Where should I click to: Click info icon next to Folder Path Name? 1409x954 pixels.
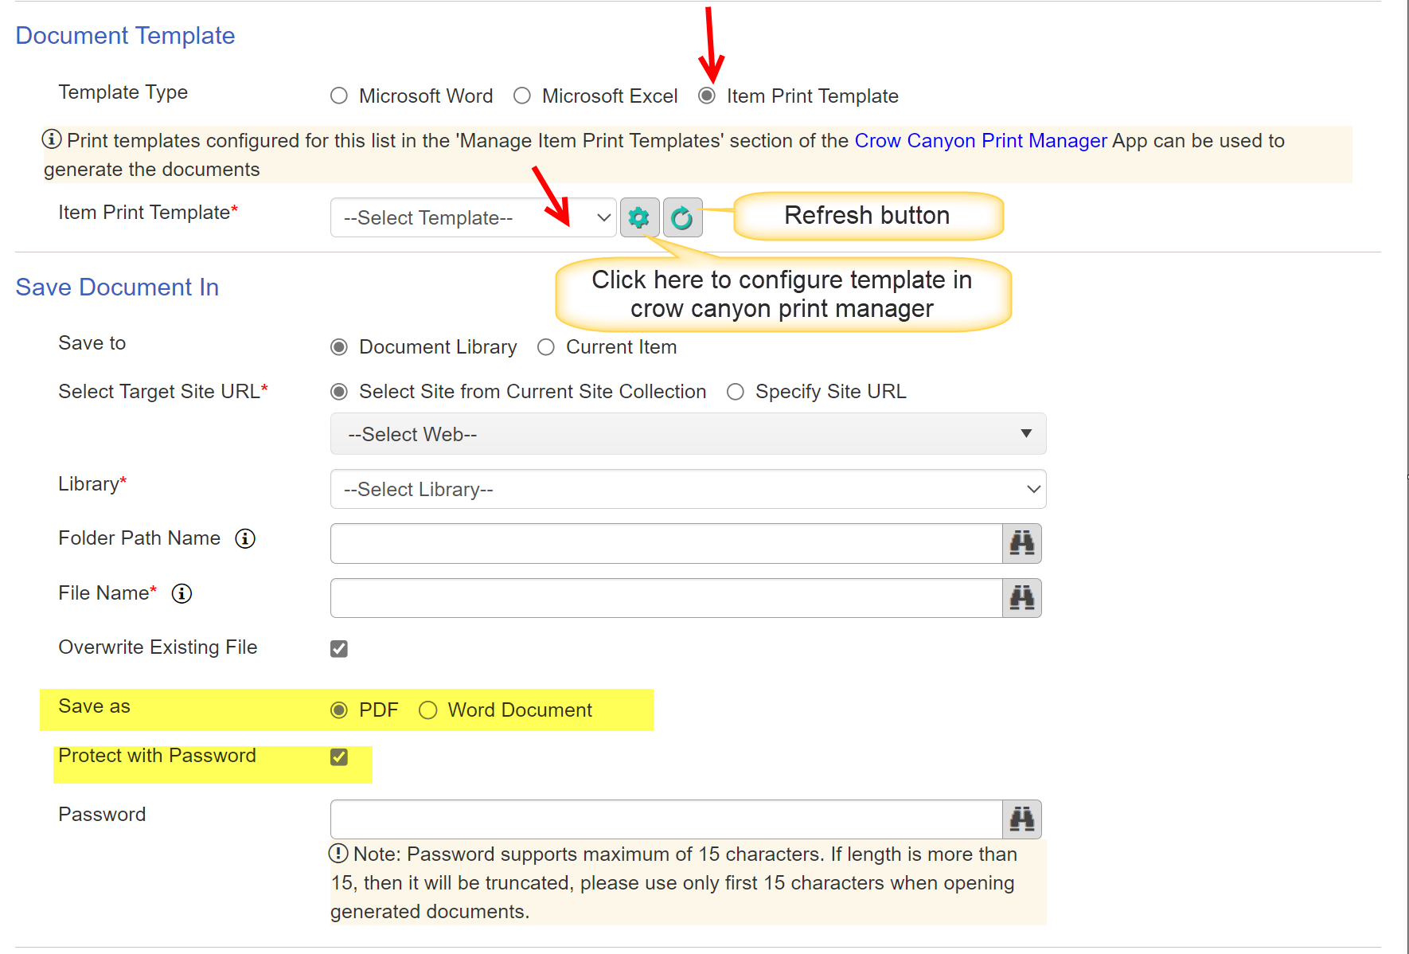coord(245,539)
